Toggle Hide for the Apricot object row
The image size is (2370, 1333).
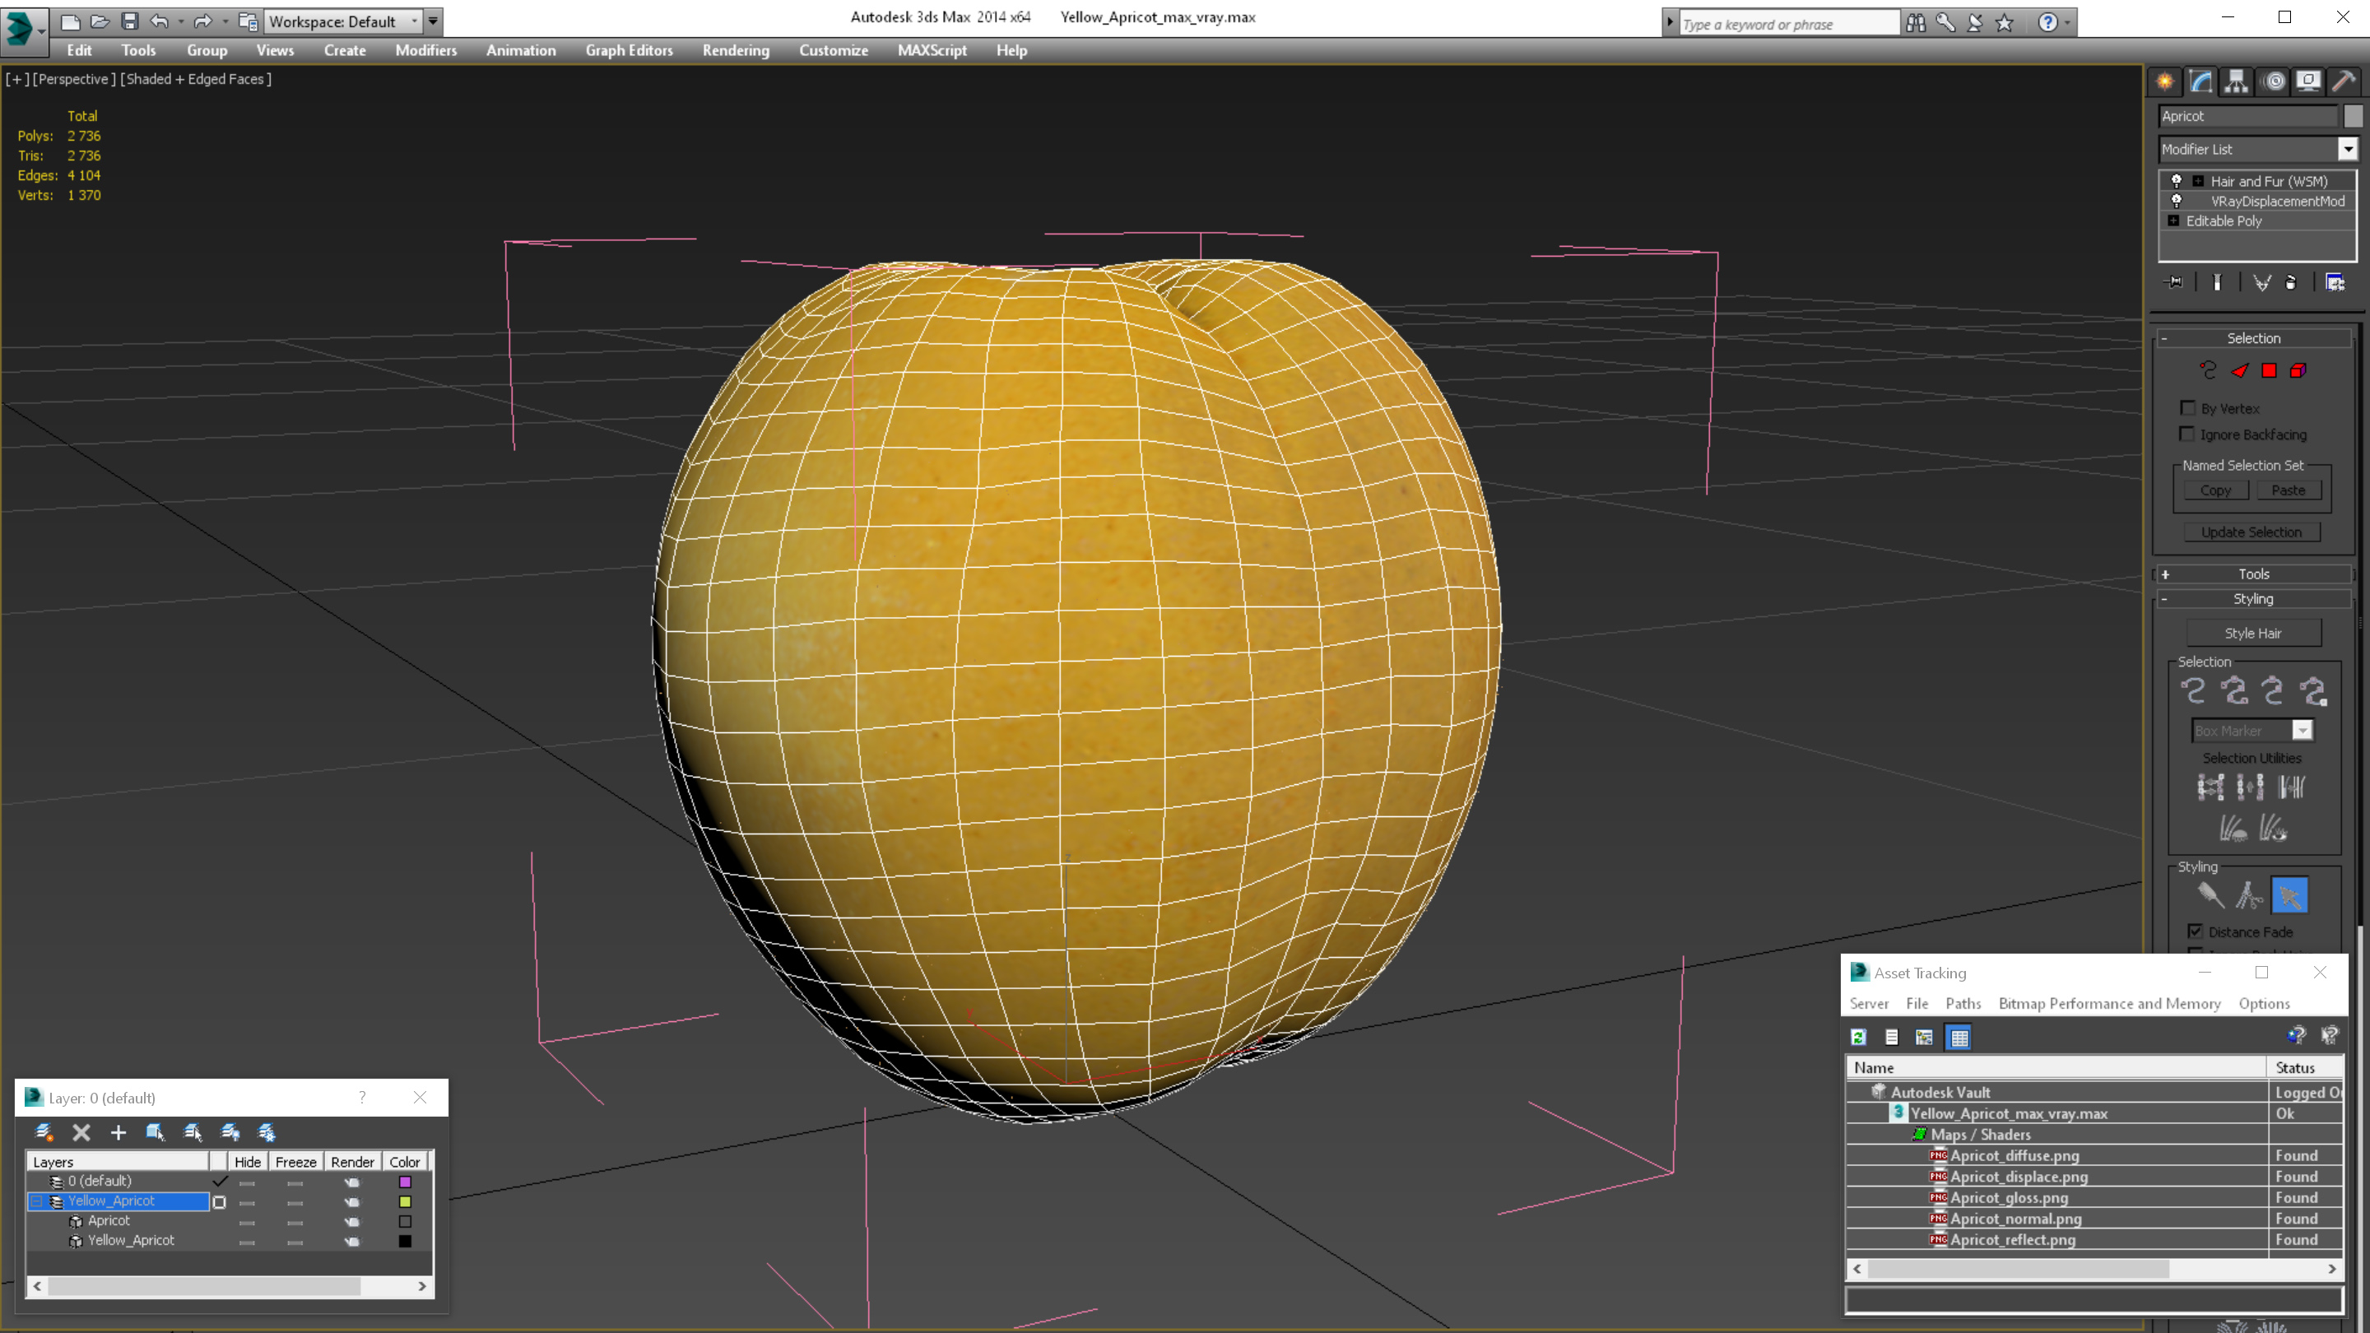(247, 1222)
